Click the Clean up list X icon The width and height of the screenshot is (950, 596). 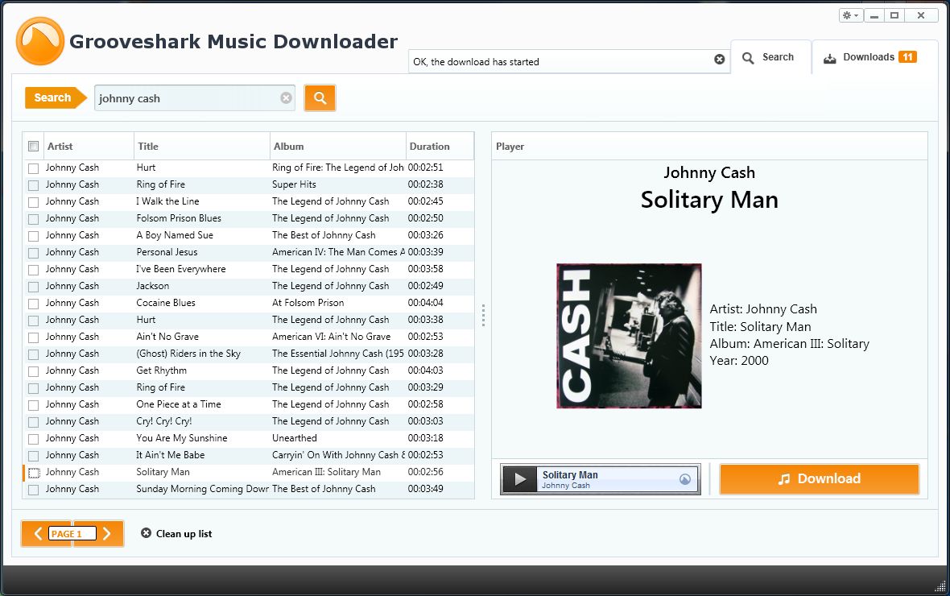coord(146,533)
